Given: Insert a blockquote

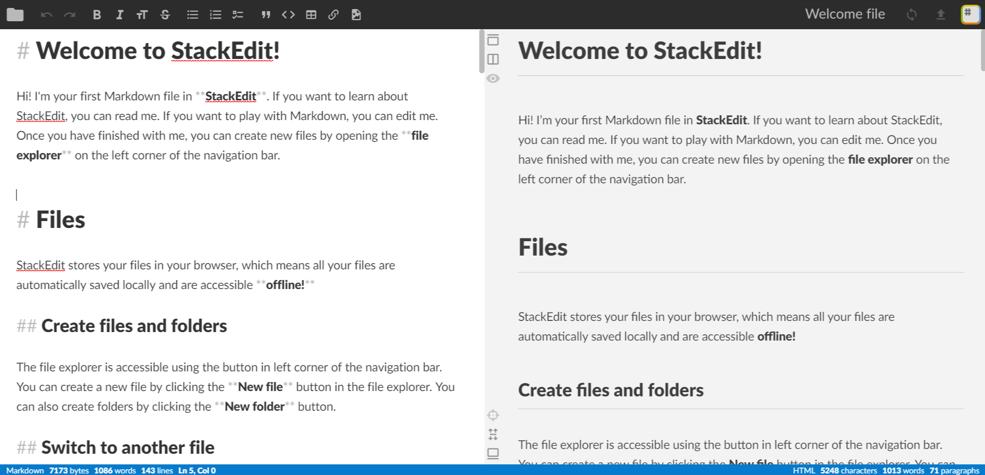Looking at the screenshot, I should click(x=265, y=14).
